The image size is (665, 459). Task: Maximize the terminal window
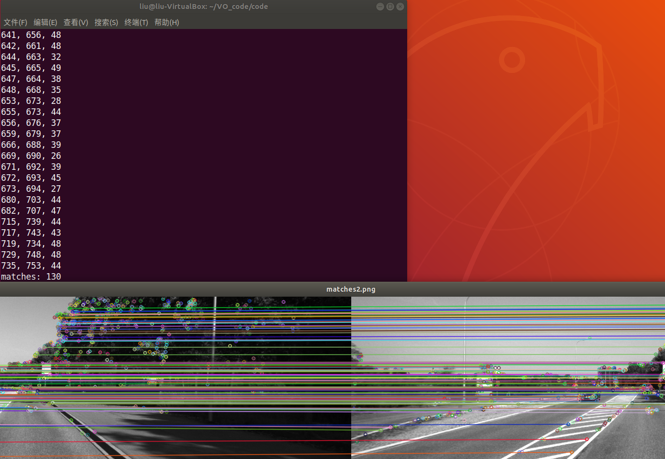click(x=390, y=6)
